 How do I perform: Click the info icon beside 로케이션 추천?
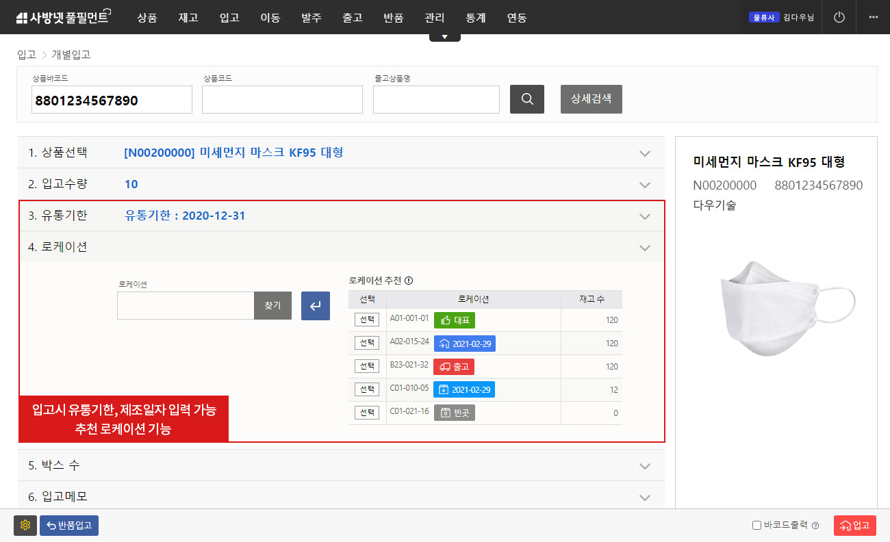(x=409, y=281)
